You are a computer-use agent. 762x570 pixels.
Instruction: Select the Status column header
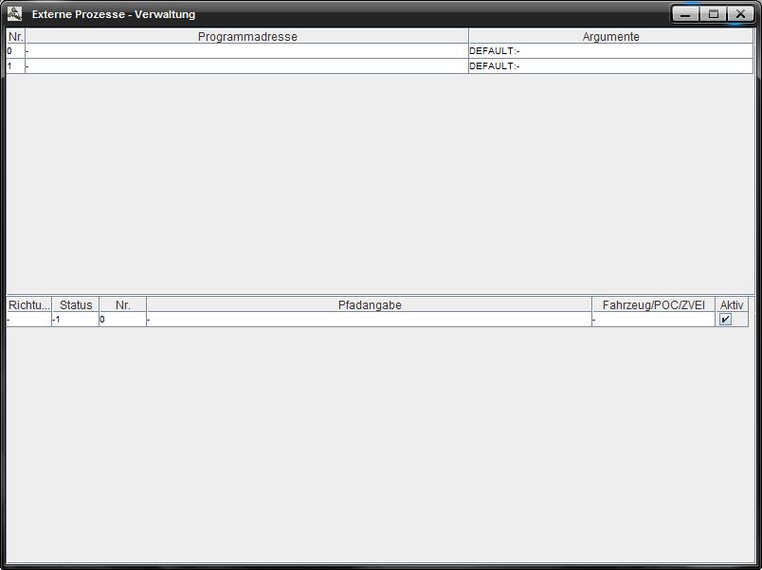(x=76, y=305)
